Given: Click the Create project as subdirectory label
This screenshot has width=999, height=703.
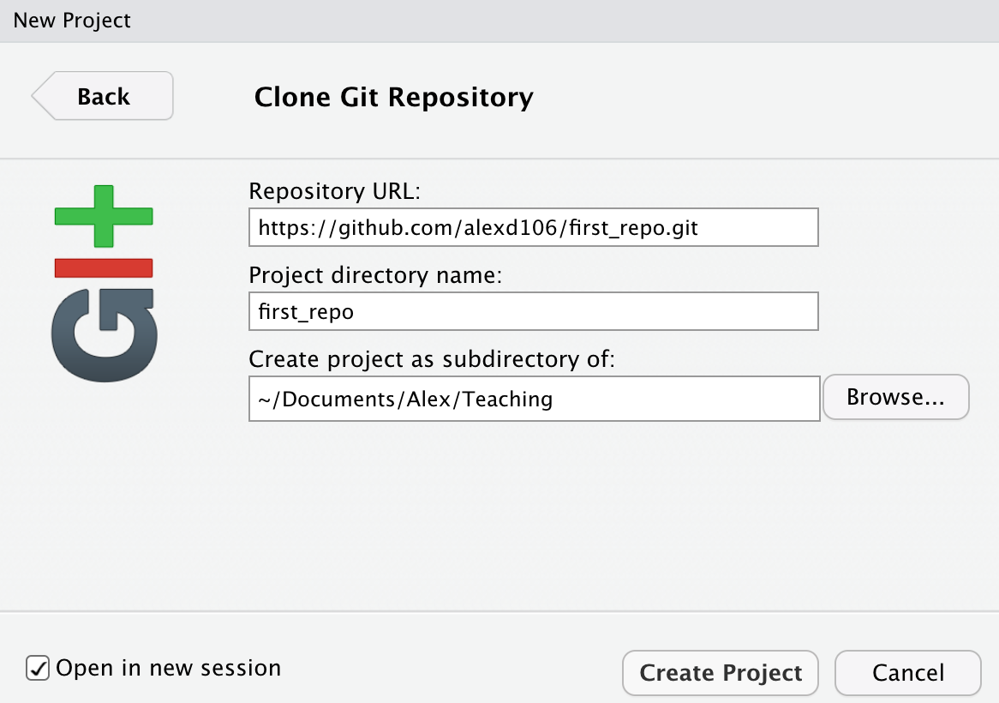Looking at the screenshot, I should click(x=432, y=359).
